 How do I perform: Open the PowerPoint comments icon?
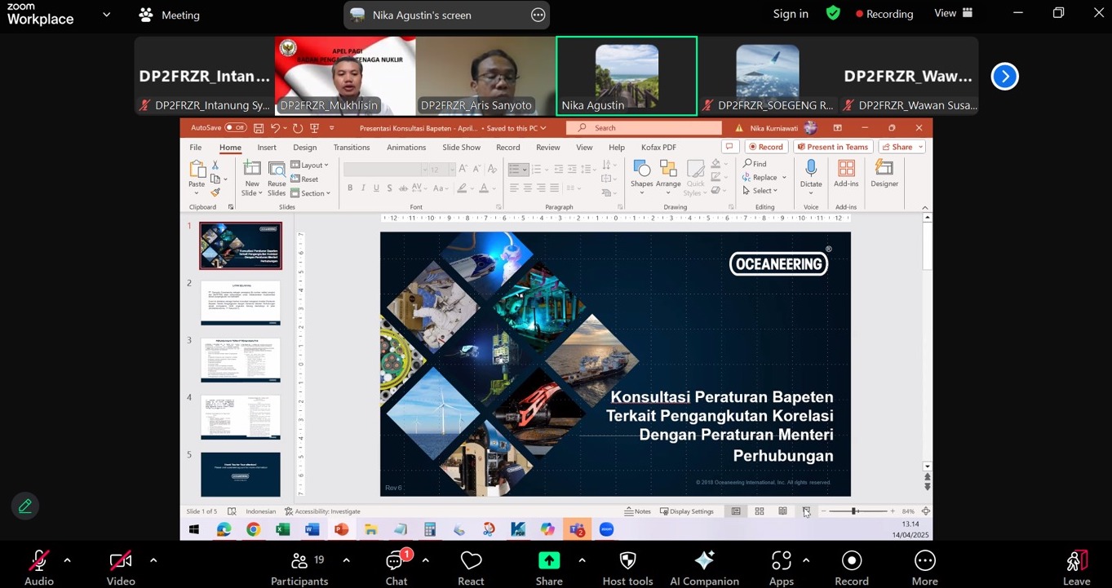pos(730,147)
